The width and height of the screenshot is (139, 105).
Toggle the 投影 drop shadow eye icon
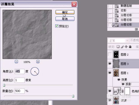(x=123, y=84)
